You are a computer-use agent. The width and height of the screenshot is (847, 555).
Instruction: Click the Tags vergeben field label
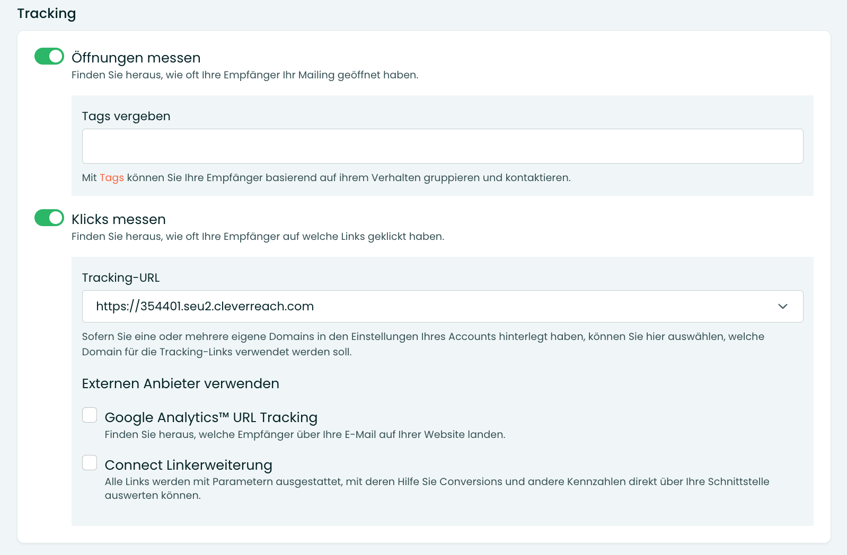[126, 117]
